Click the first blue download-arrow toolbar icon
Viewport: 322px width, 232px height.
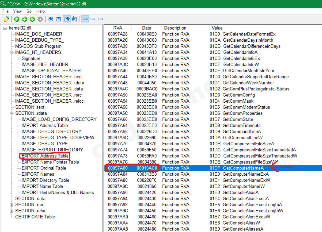50,19
